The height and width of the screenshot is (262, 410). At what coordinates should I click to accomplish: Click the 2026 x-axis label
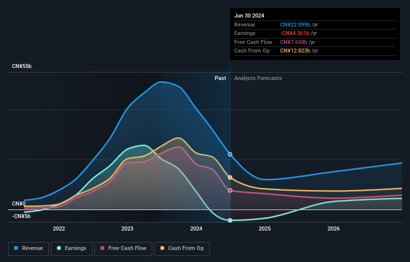click(334, 228)
